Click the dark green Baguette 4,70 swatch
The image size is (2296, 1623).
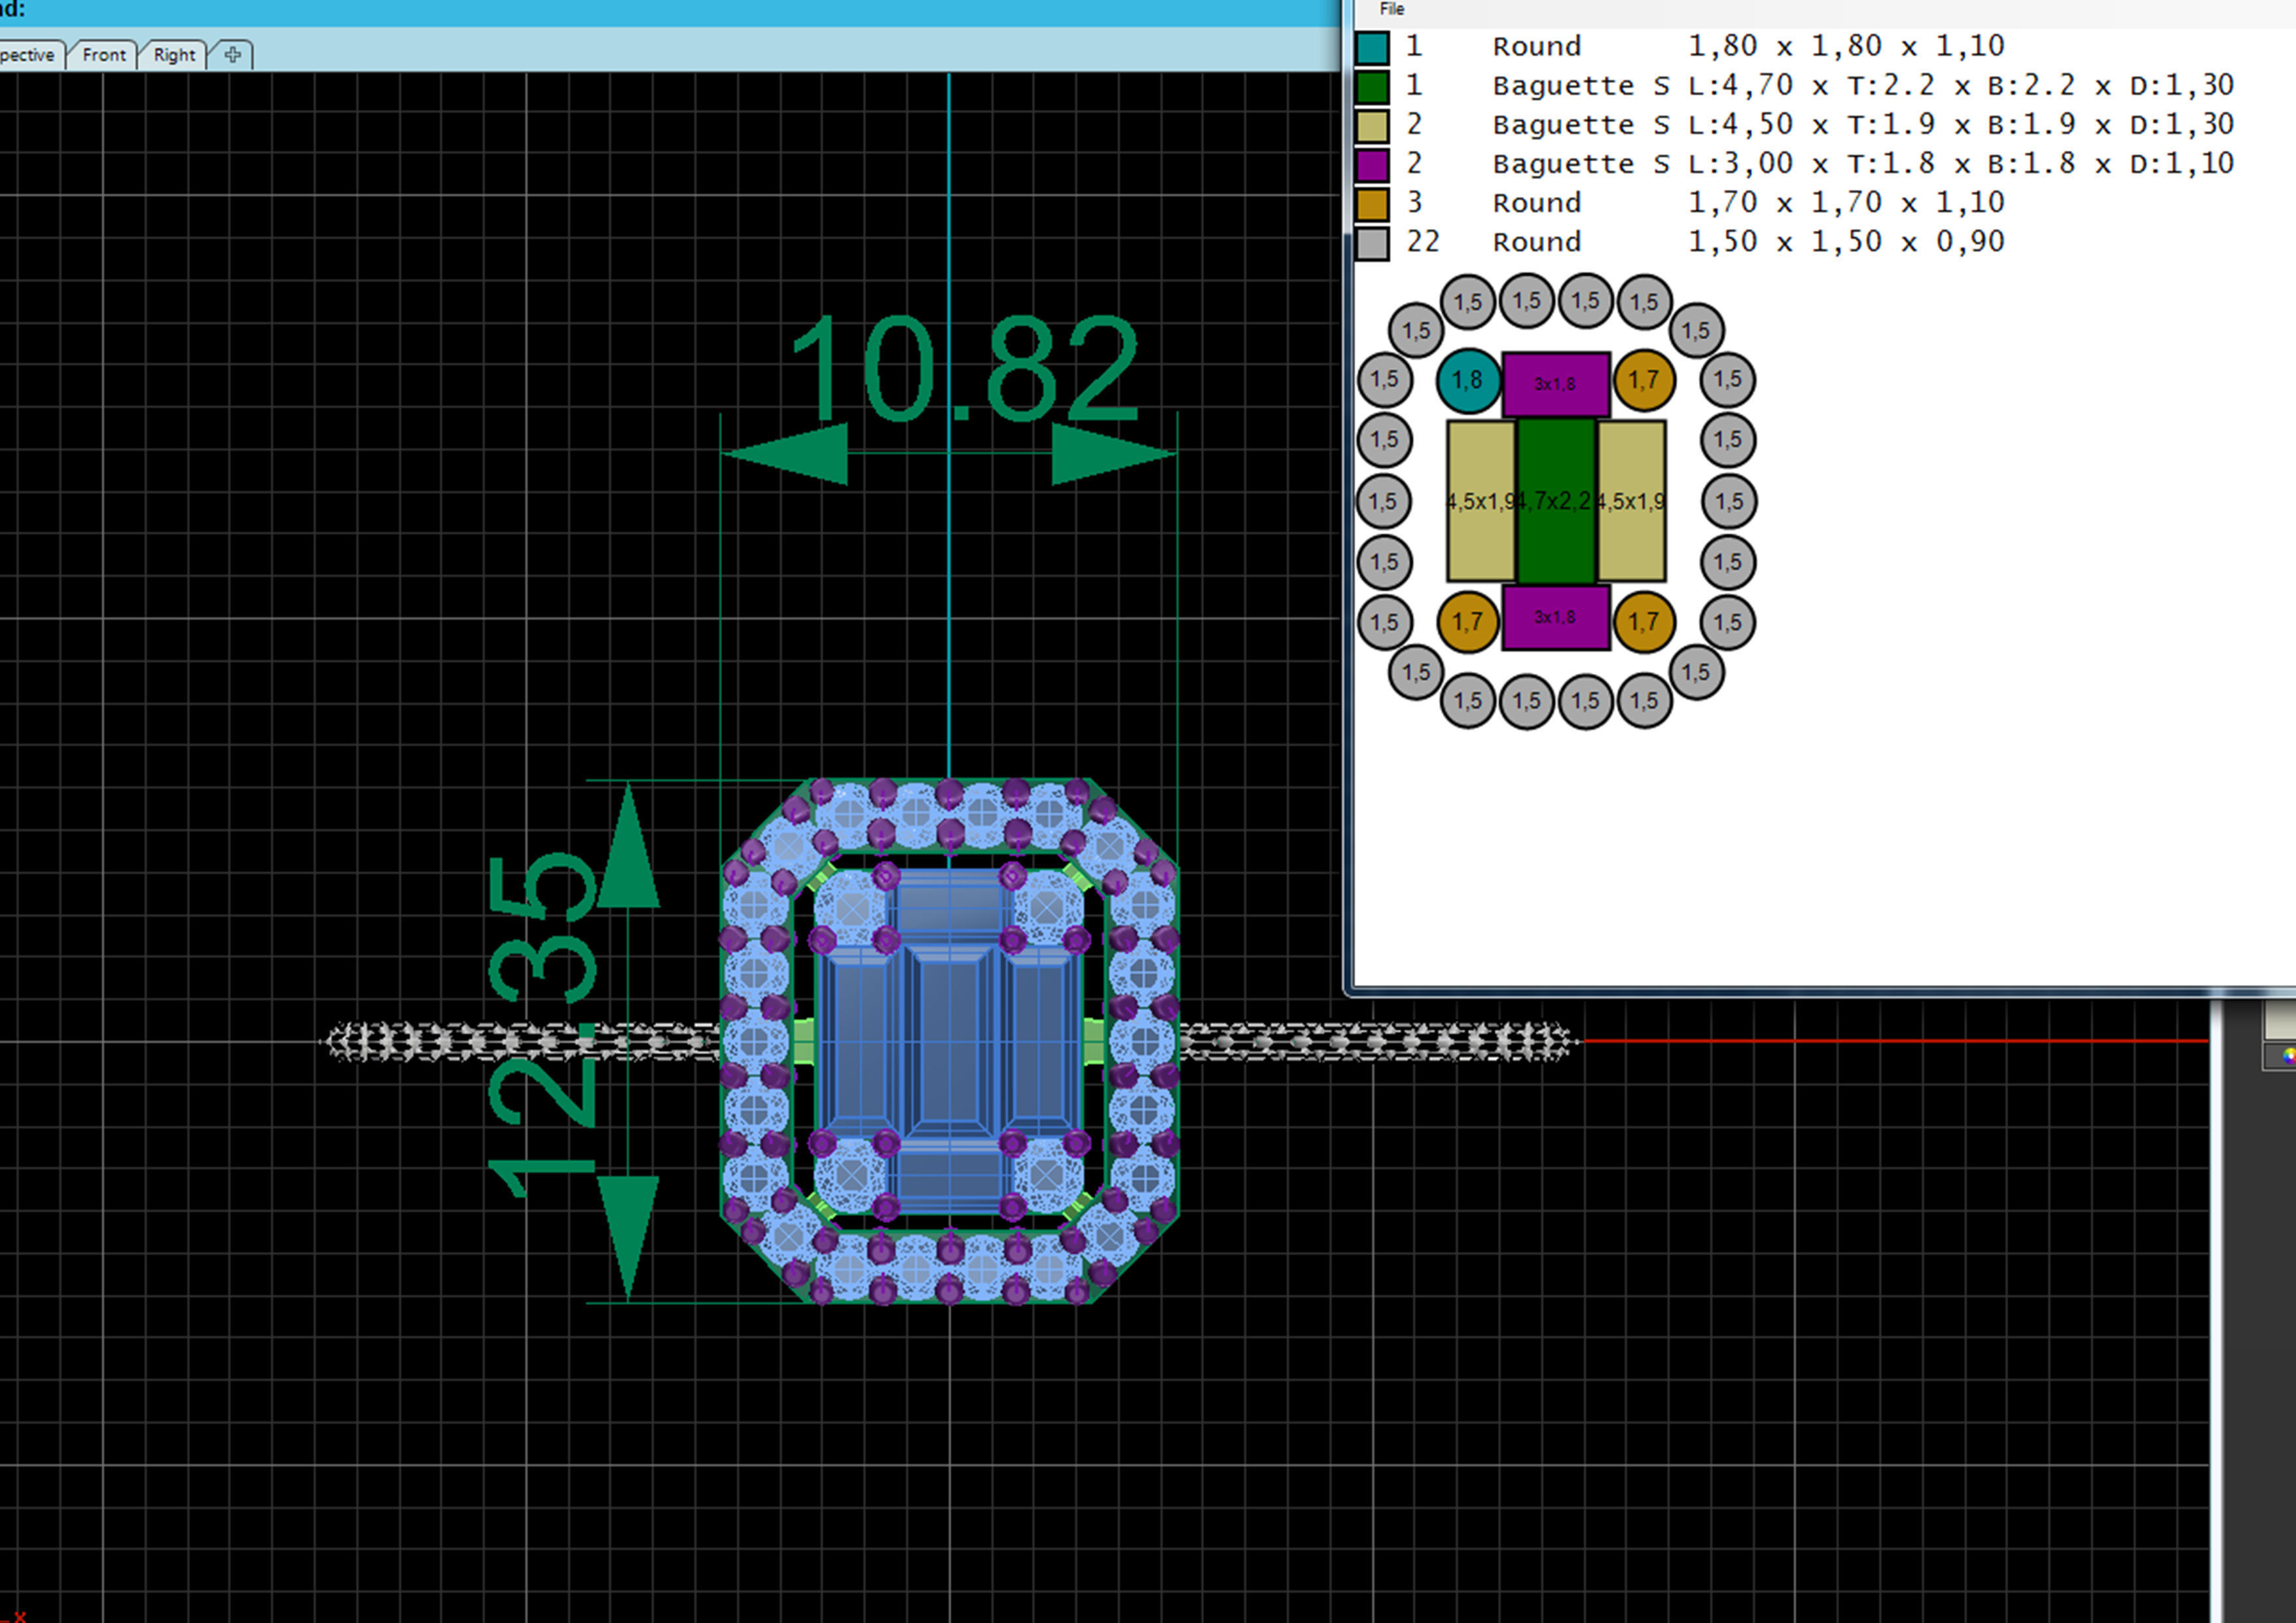coord(1372,86)
